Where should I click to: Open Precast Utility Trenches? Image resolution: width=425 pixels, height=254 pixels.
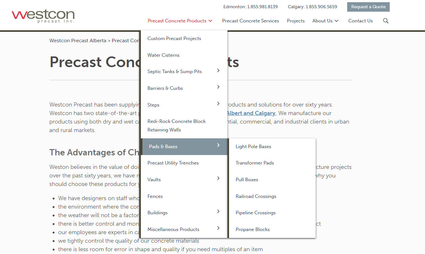(x=173, y=163)
